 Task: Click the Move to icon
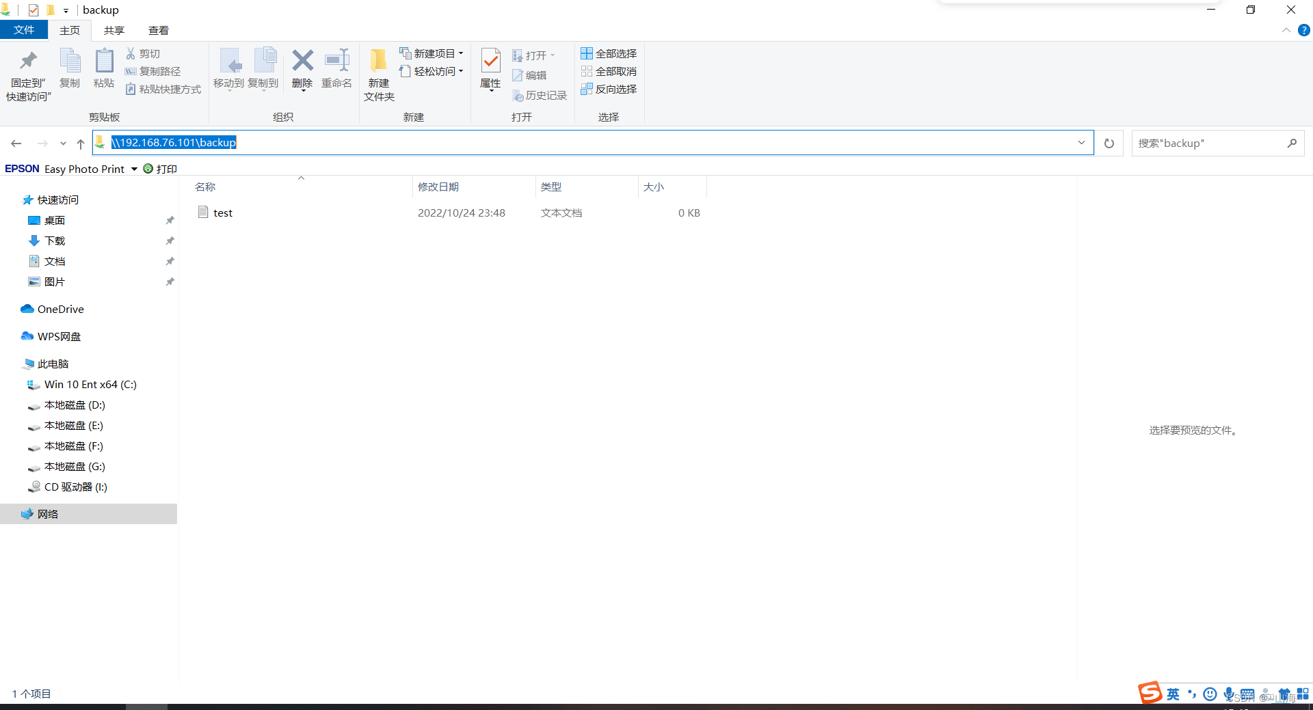pos(230,62)
